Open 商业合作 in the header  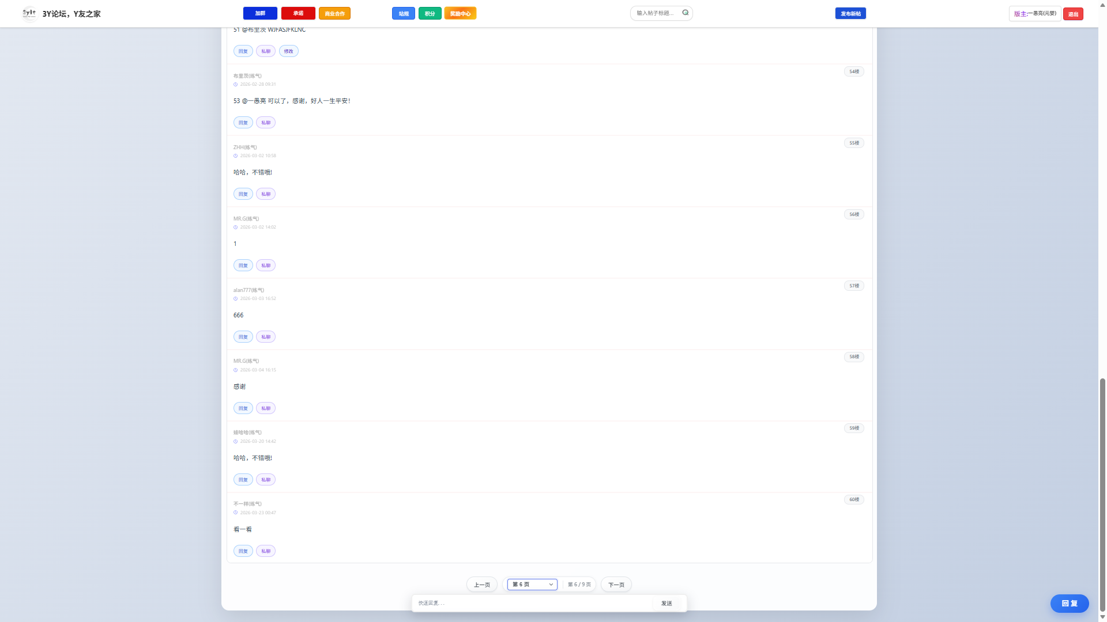click(x=334, y=13)
